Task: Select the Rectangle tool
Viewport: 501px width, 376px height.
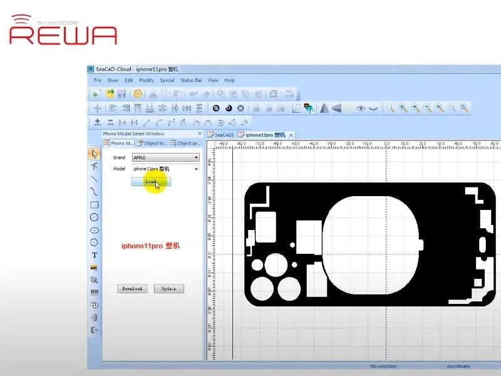Action: (x=95, y=205)
